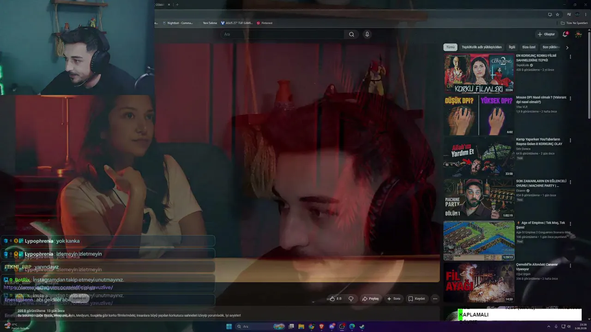591x332 pixels.
Task: Bookmark this page with the star icon
Action: [x=557, y=14]
